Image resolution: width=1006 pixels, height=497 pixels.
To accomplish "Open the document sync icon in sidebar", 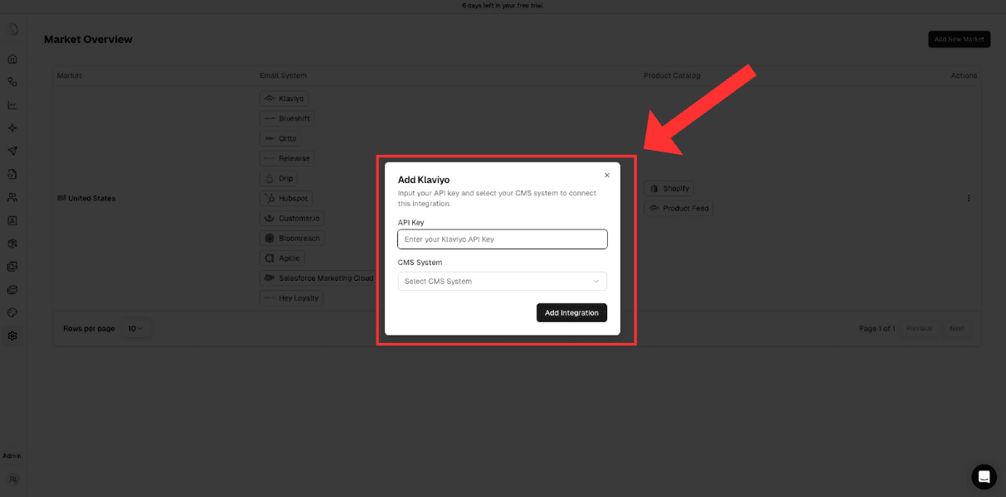I will tap(12, 174).
